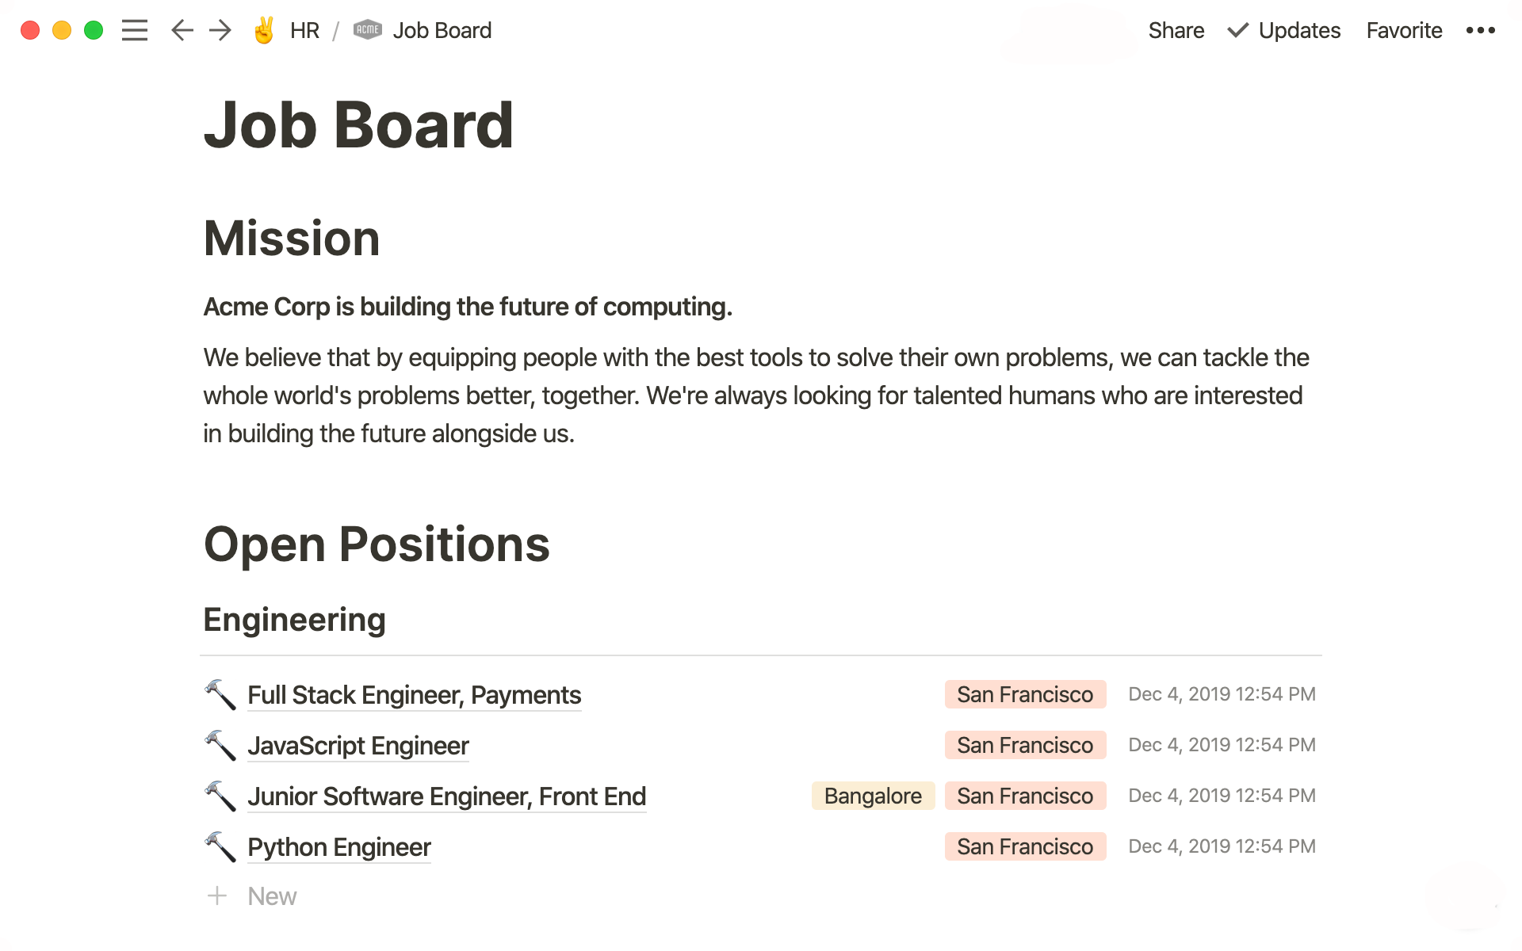The height and width of the screenshot is (951, 1522).
Task: Click the Favorite button in the toolbar
Action: (x=1405, y=29)
